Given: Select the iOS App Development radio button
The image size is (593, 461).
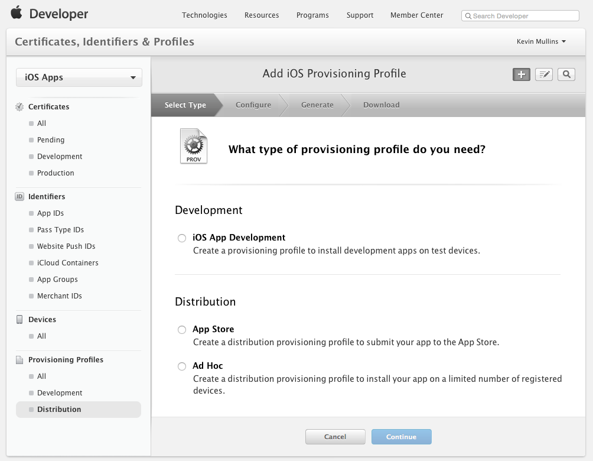Looking at the screenshot, I should pos(182,238).
